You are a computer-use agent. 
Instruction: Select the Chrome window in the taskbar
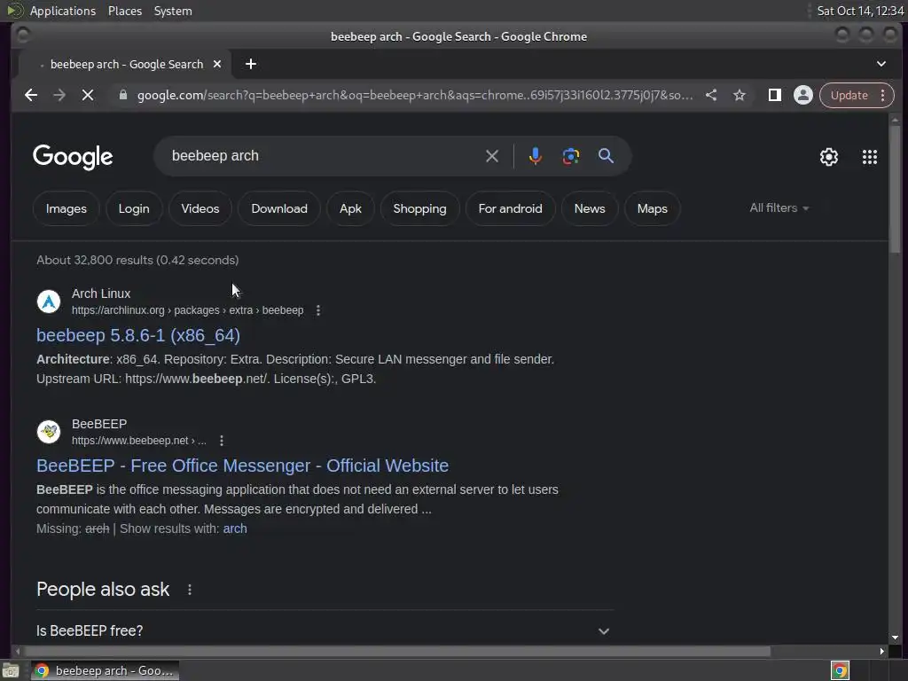tap(105, 670)
